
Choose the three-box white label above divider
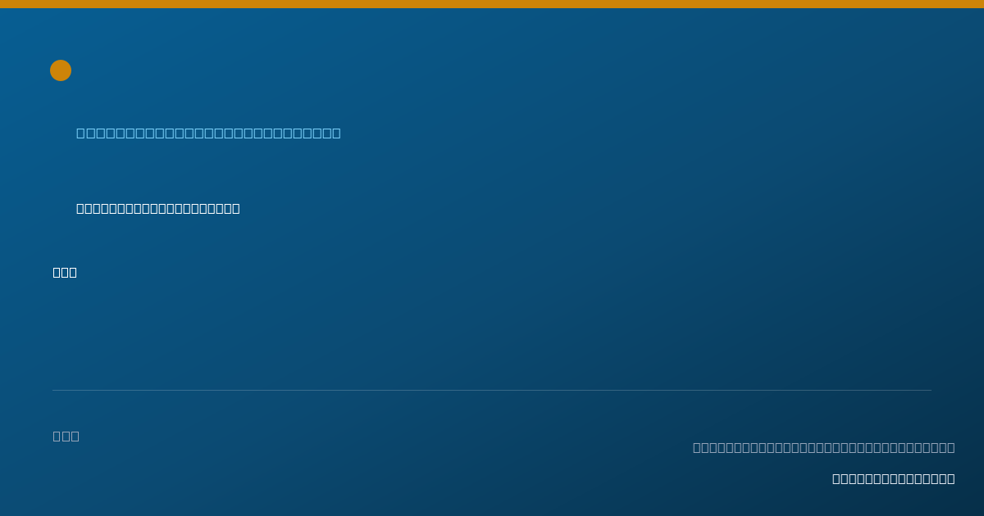[65, 272]
